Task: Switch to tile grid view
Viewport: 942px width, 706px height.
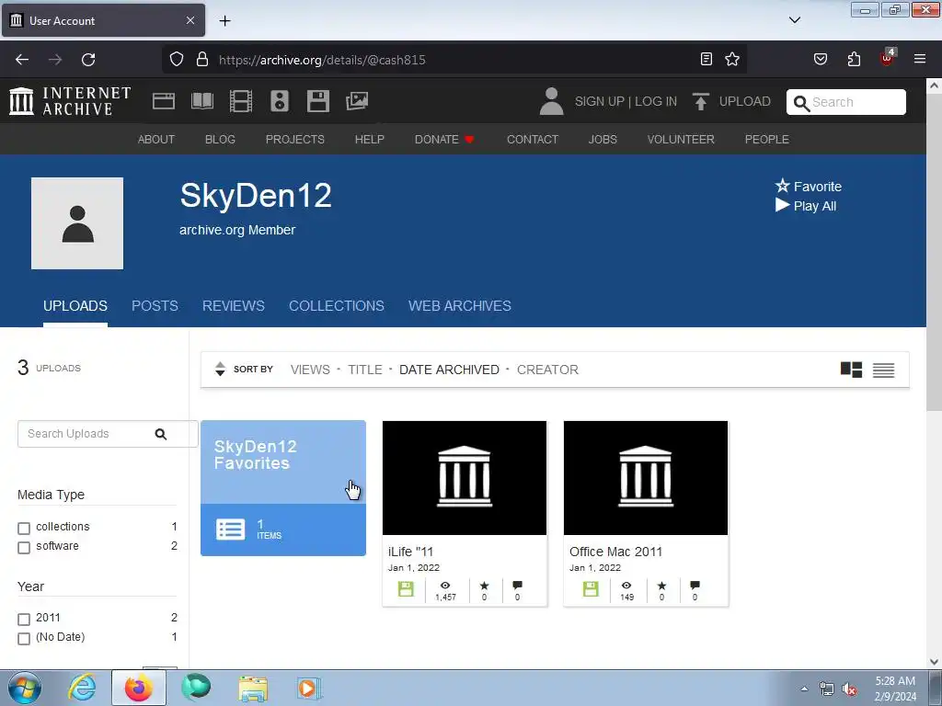Action: tap(851, 370)
